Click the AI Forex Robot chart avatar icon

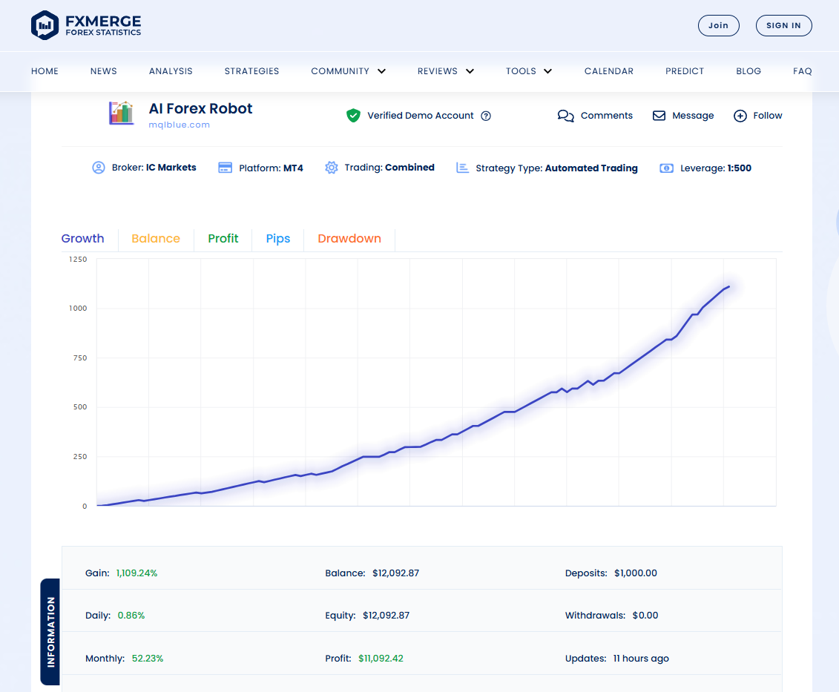pos(122,113)
